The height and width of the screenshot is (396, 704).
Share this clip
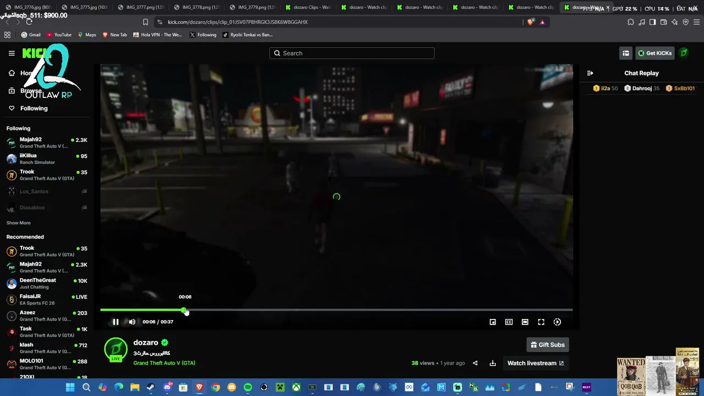point(475,363)
